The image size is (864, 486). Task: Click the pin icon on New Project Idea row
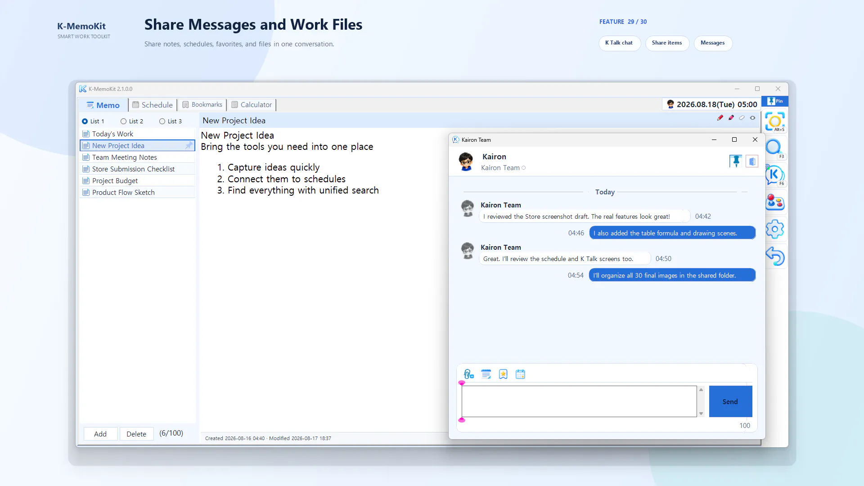pyautogui.click(x=189, y=145)
